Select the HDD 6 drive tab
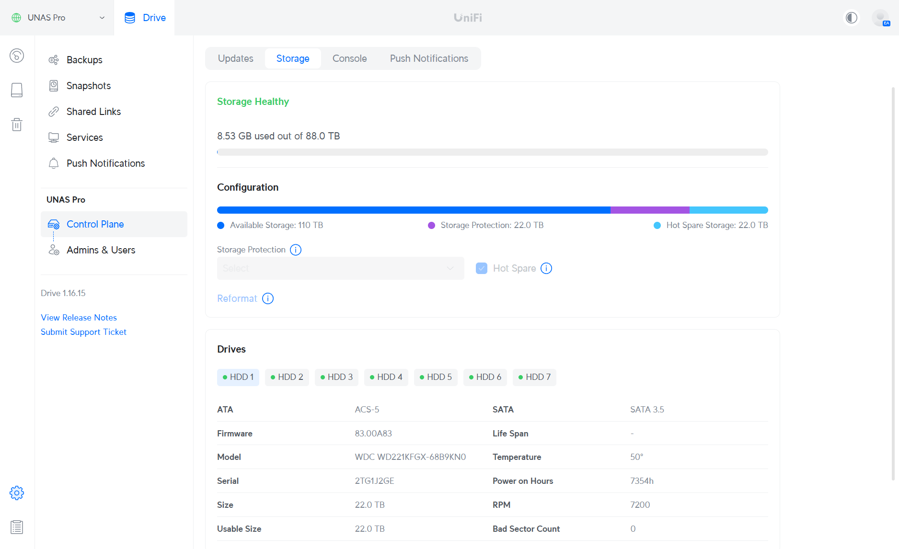The width and height of the screenshot is (899, 549). coord(485,377)
